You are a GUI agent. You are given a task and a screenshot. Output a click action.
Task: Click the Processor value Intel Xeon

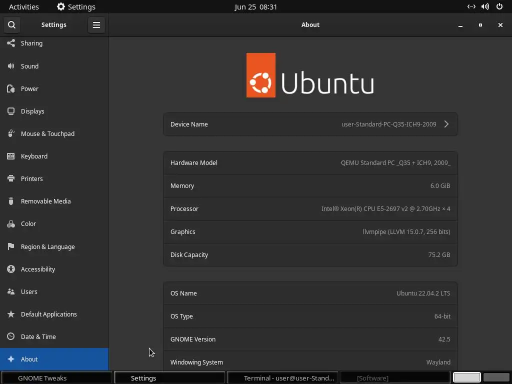tap(385, 208)
